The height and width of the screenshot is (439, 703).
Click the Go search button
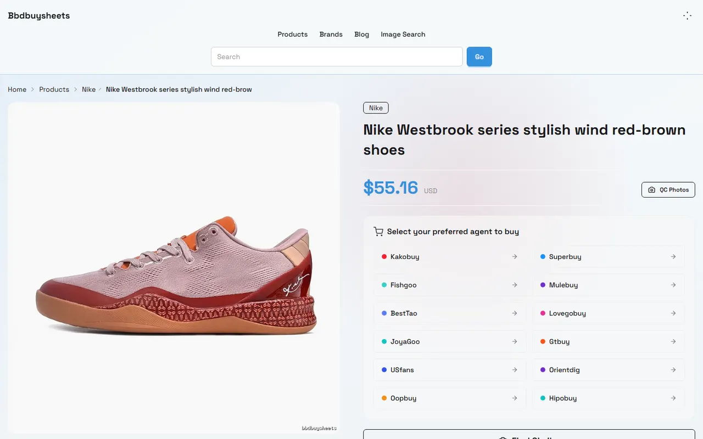(479, 57)
